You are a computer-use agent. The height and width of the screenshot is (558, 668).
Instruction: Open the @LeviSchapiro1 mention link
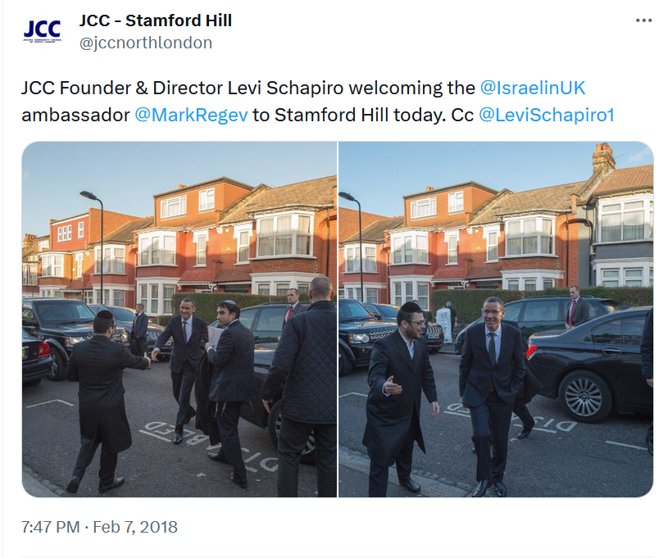(x=547, y=115)
